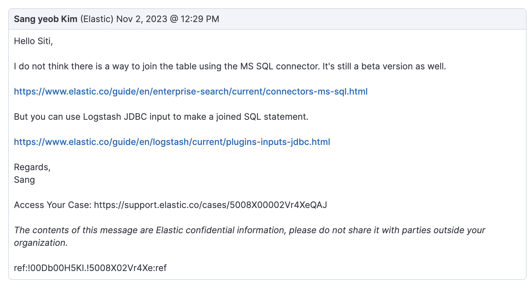
Task: Click the italic word 'organization.'
Action: click(41, 243)
